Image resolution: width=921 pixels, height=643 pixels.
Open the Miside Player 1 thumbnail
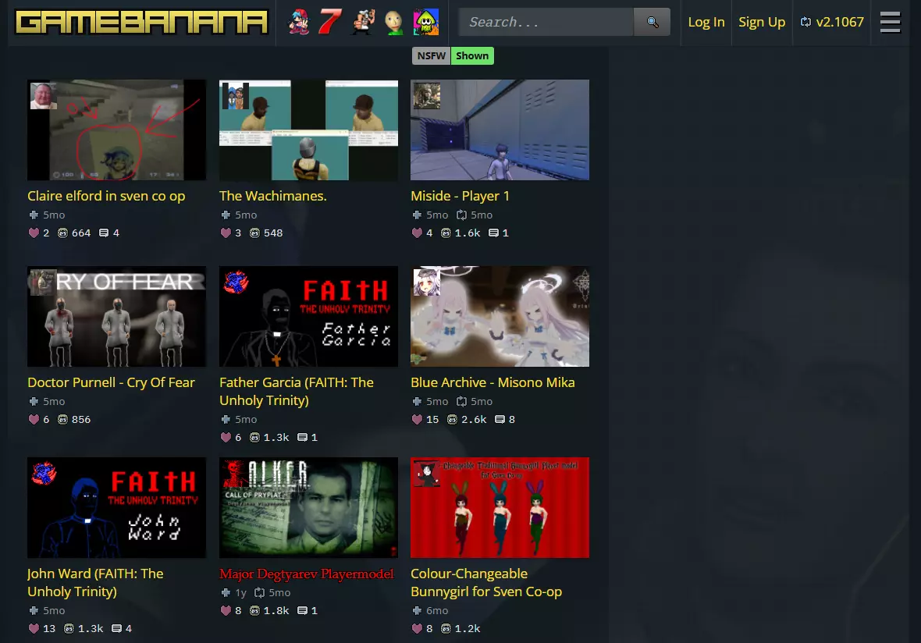pyautogui.click(x=500, y=130)
